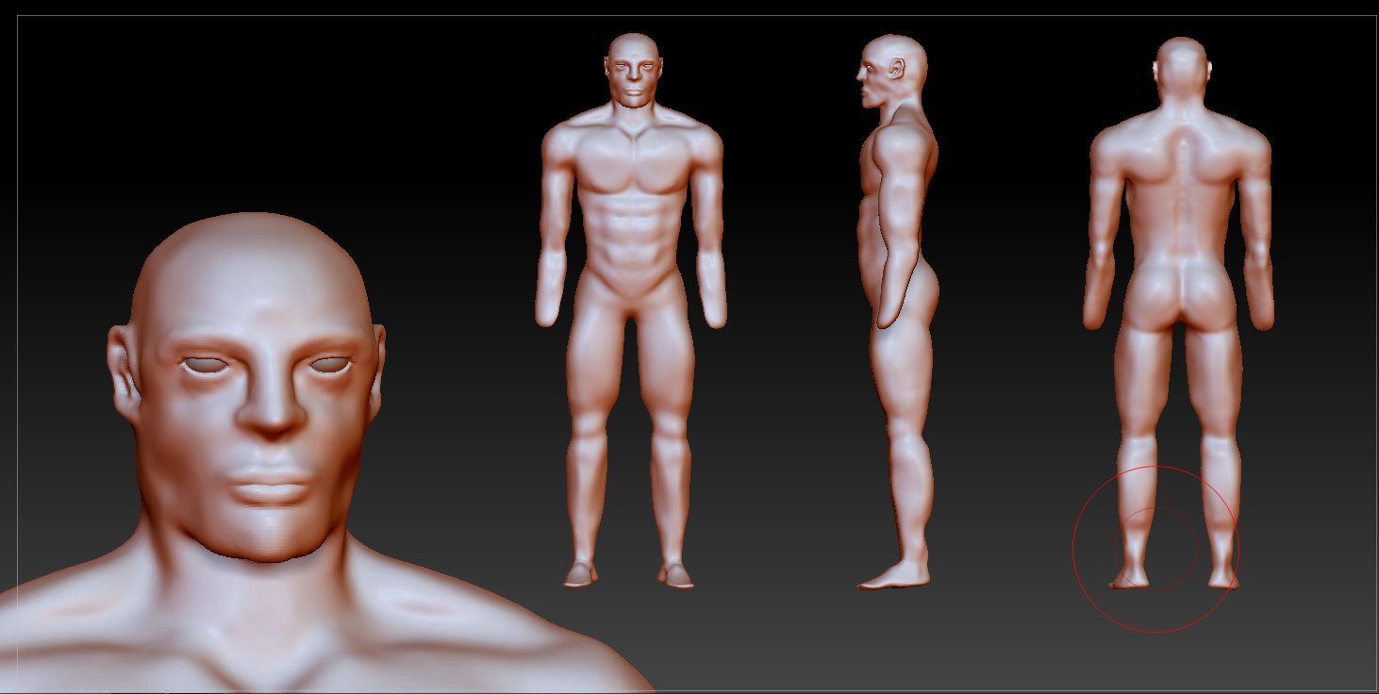Click the back-view figure's heel outside the red brush circle
The height and width of the screenshot is (694, 1379).
point(1223,574)
